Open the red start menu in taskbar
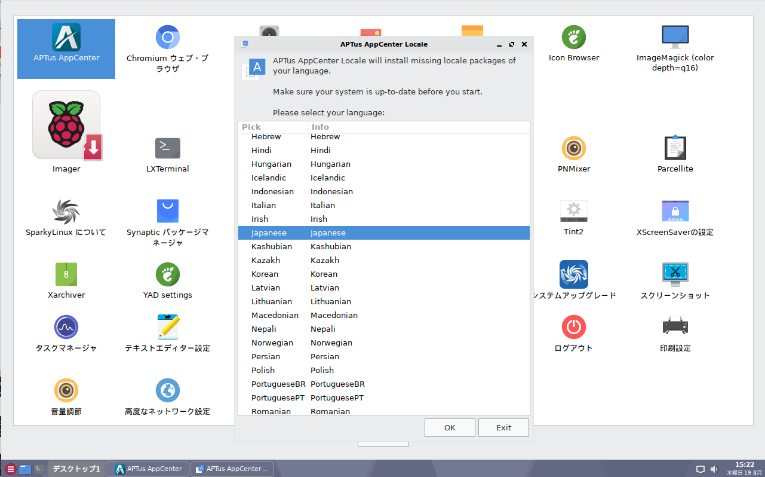The image size is (765, 477). pos(10,469)
